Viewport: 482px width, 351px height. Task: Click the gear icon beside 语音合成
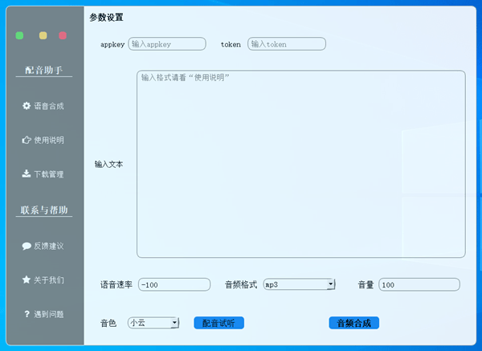click(27, 106)
